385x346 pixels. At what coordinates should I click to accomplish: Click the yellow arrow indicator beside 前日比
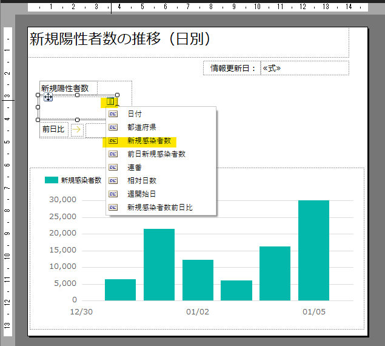76,129
